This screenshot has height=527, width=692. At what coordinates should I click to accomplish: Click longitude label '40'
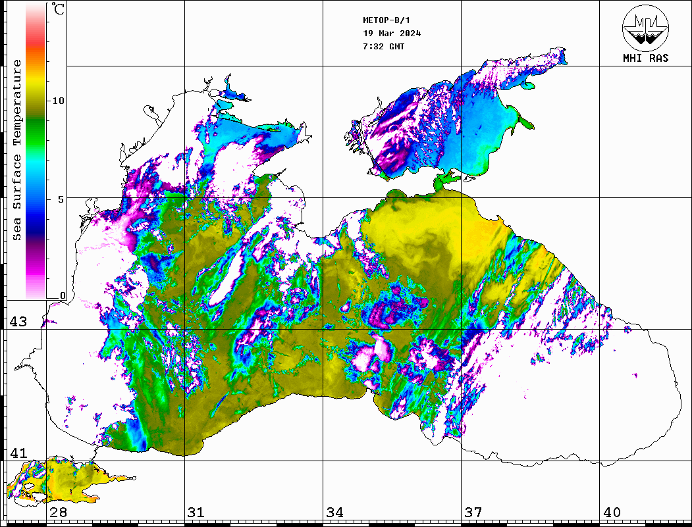pos(612,513)
